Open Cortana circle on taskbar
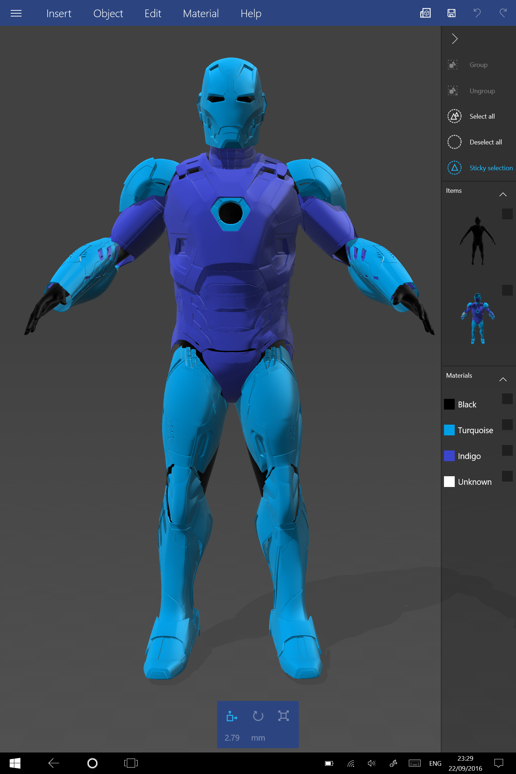The height and width of the screenshot is (774, 516). [x=92, y=763]
